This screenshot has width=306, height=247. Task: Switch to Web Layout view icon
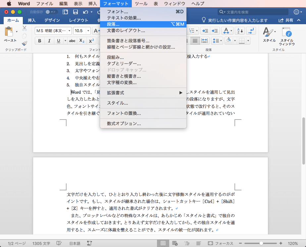click(175, 243)
